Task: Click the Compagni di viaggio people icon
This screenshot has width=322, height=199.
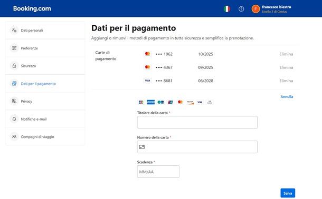Action: 14,136
